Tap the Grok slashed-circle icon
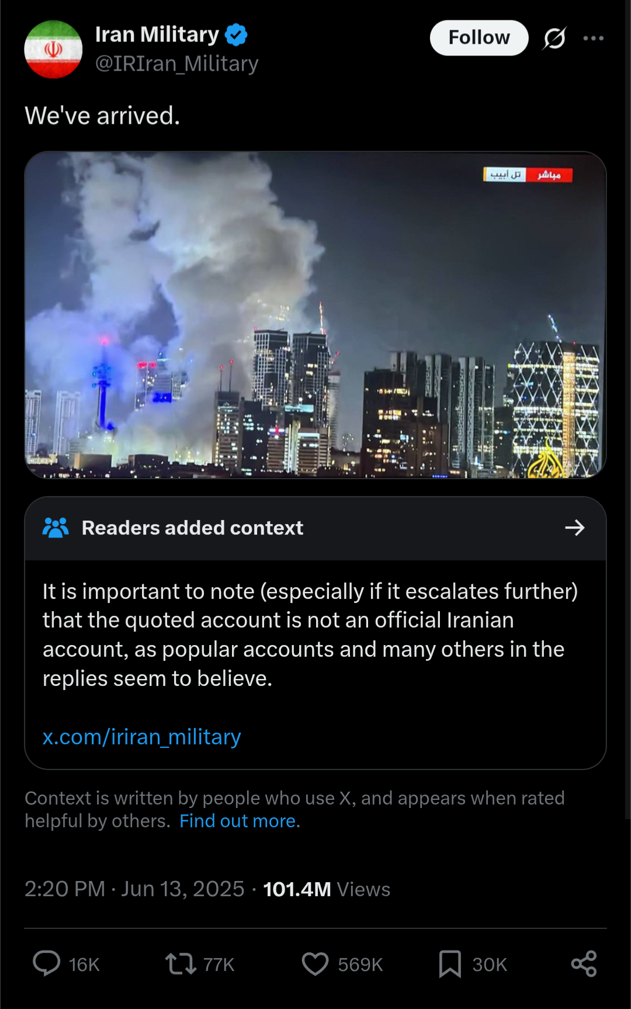 (x=554, y=38)
